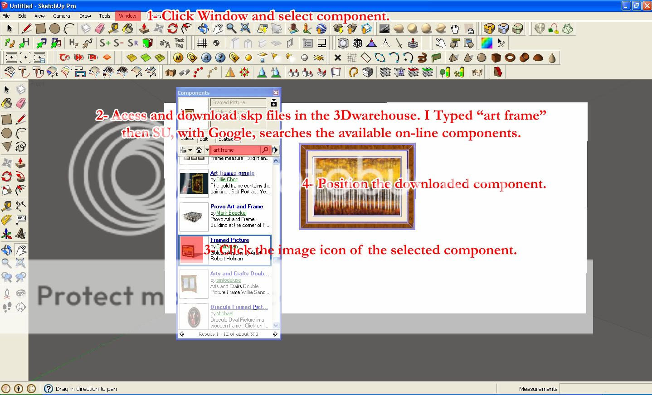Select the Push/Pull tool in the top toolbar
Screen dimensions: 652x395
point(144,29)
